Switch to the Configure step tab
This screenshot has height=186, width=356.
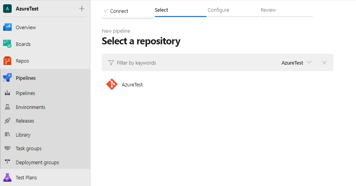pos(218,10)
